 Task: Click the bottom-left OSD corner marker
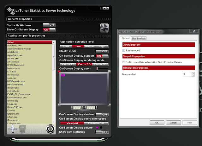click(x=59, y=105)
